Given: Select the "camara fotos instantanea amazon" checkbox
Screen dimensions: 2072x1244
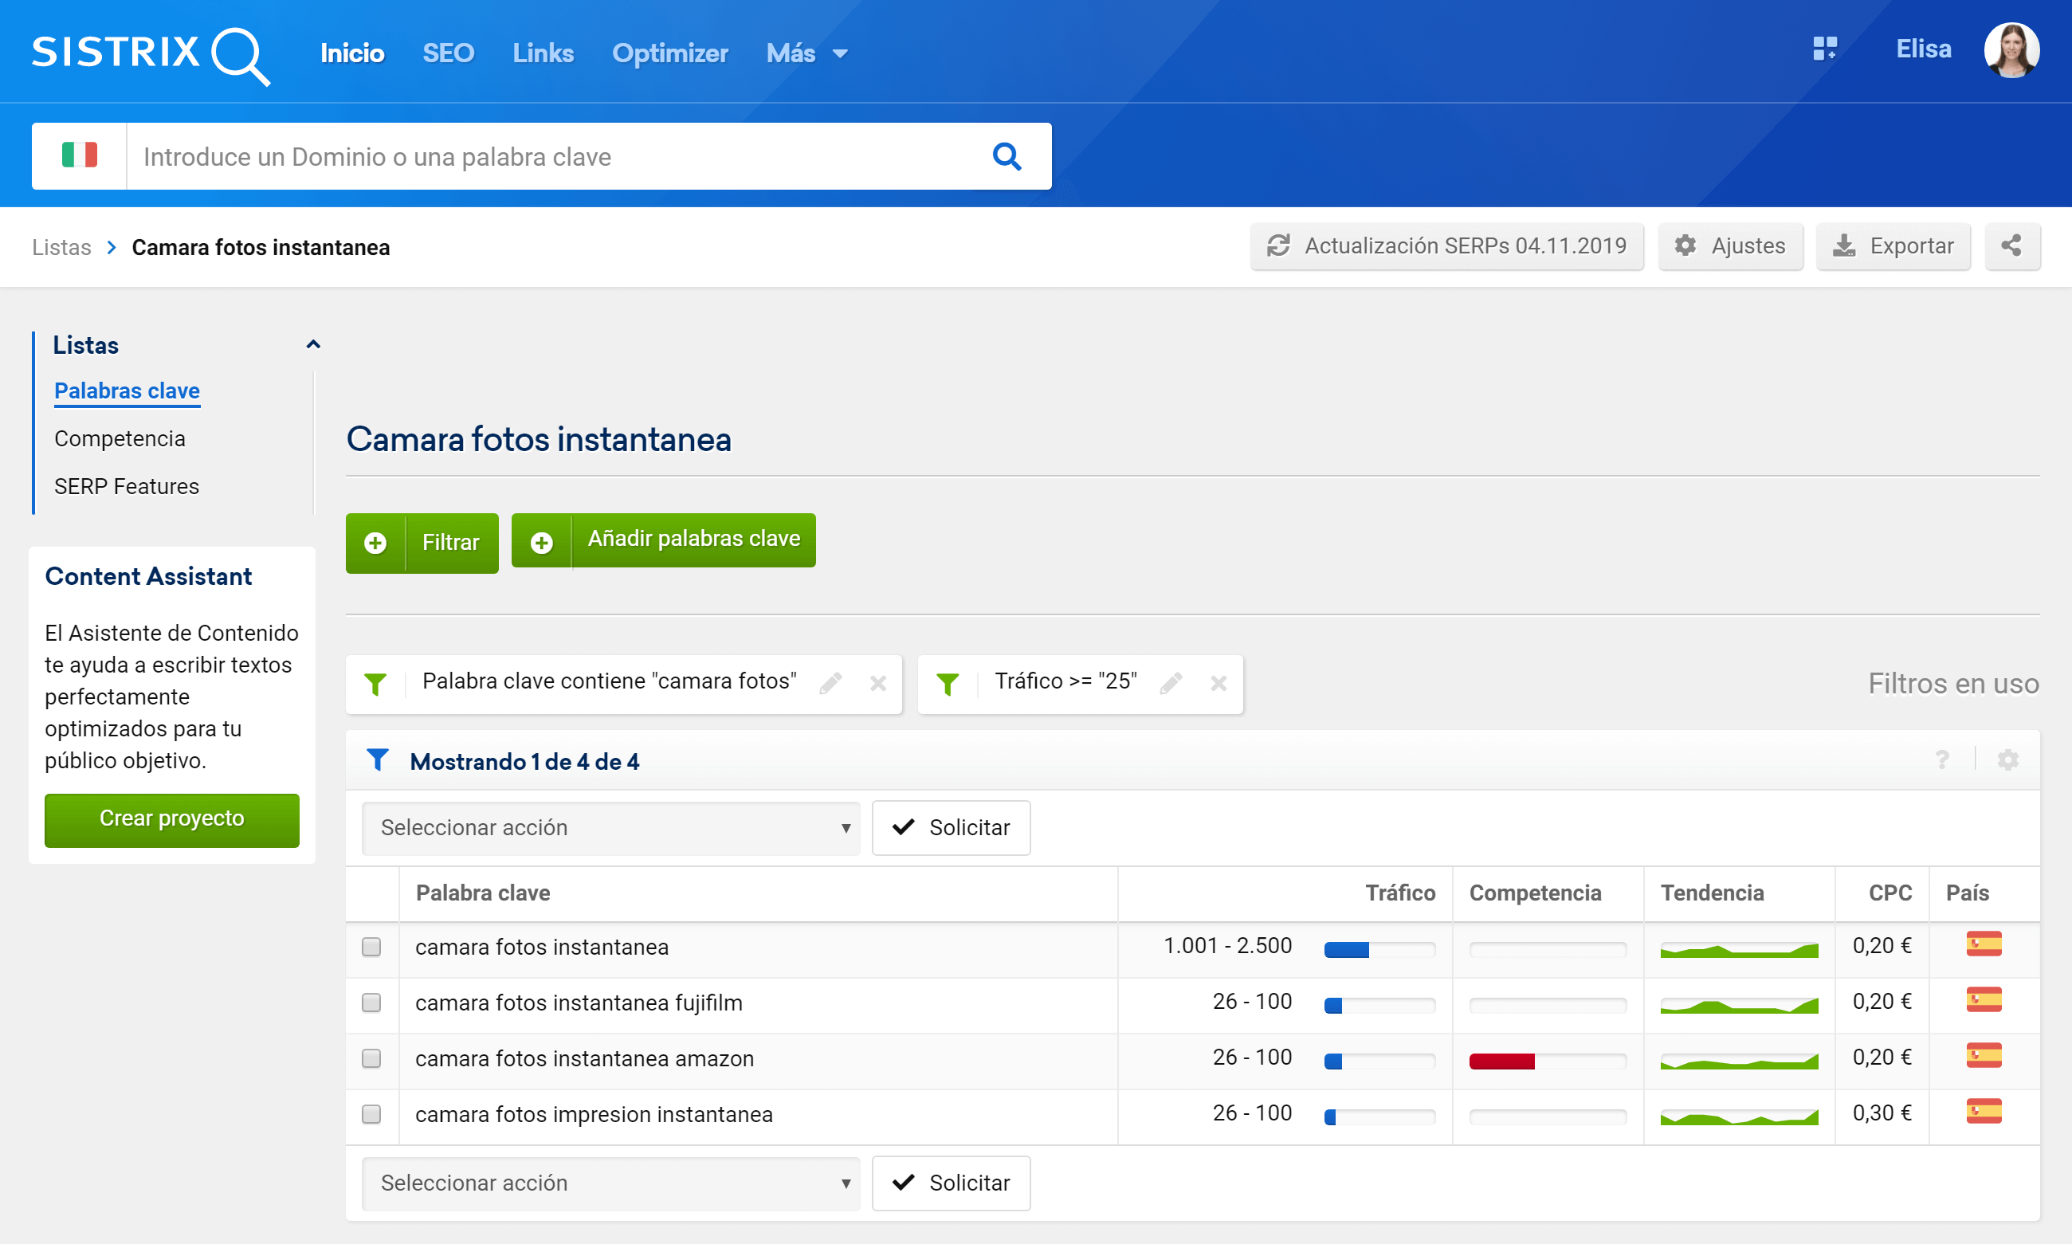Looking at the screenshot, I should click(371, 1058).
